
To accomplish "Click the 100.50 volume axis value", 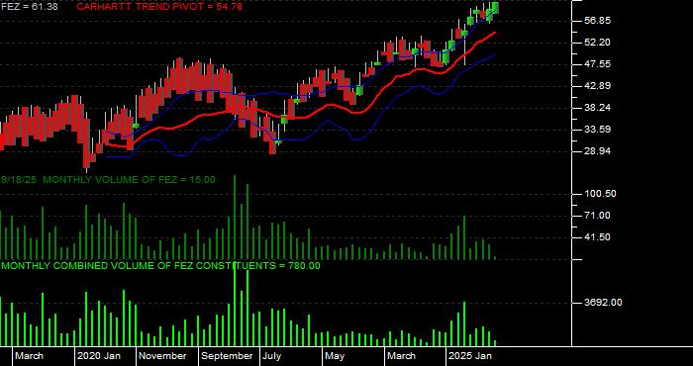I will click(x=600, y=194).
